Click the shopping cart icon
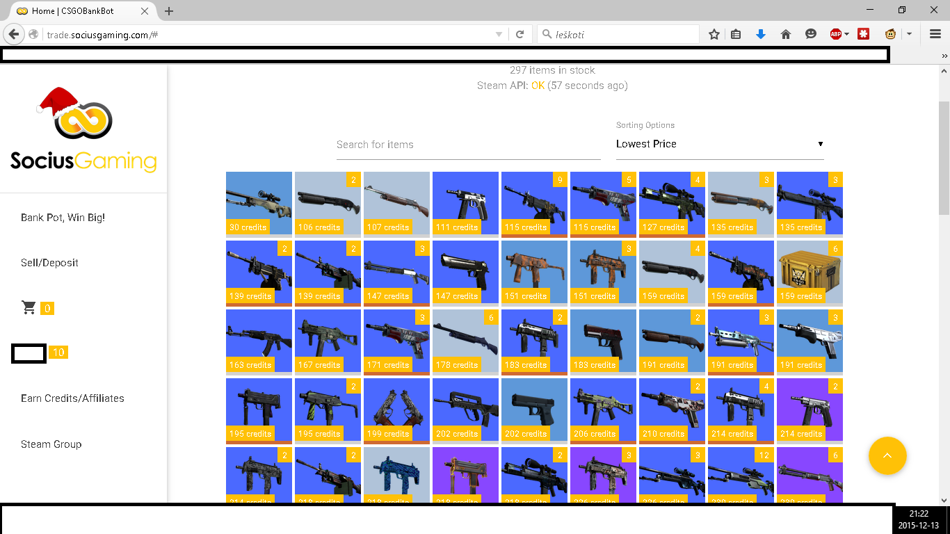 (x=29, y=308)
